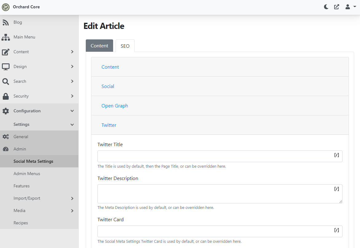Screen dimensions: 360x248
Task: Click the Search magnifier icon
Action: (6, 81)
